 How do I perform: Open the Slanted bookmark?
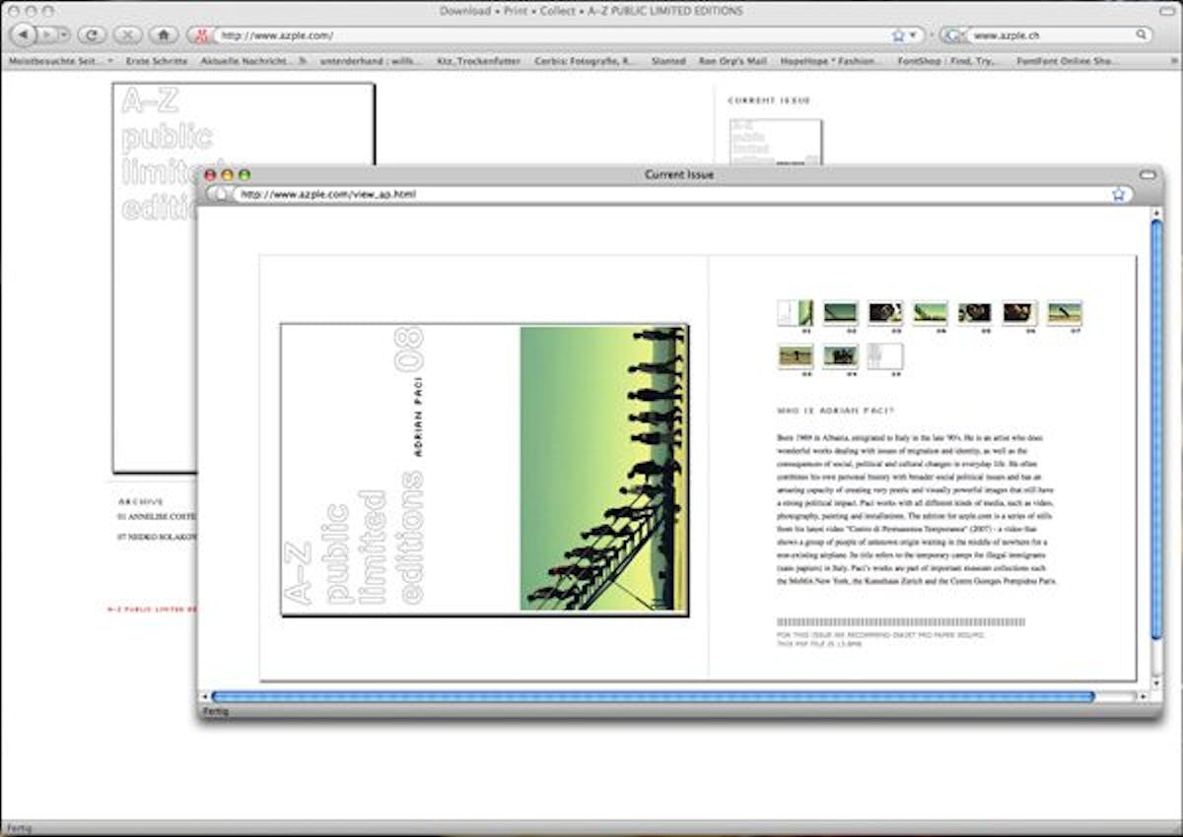pos(667,61)
